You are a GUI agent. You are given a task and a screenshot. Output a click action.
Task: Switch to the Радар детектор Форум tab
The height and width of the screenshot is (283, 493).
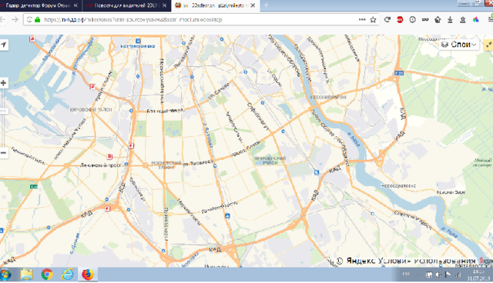coord(39,5)
